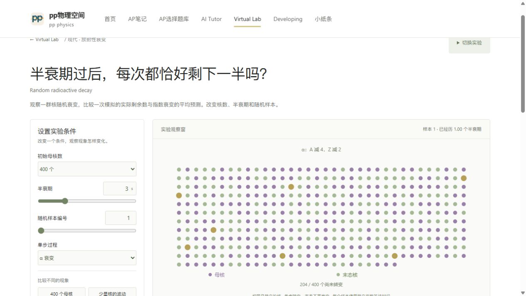
Task: Click the 204 / 400 个尚未转变 counter text
Action: [321, 285]
